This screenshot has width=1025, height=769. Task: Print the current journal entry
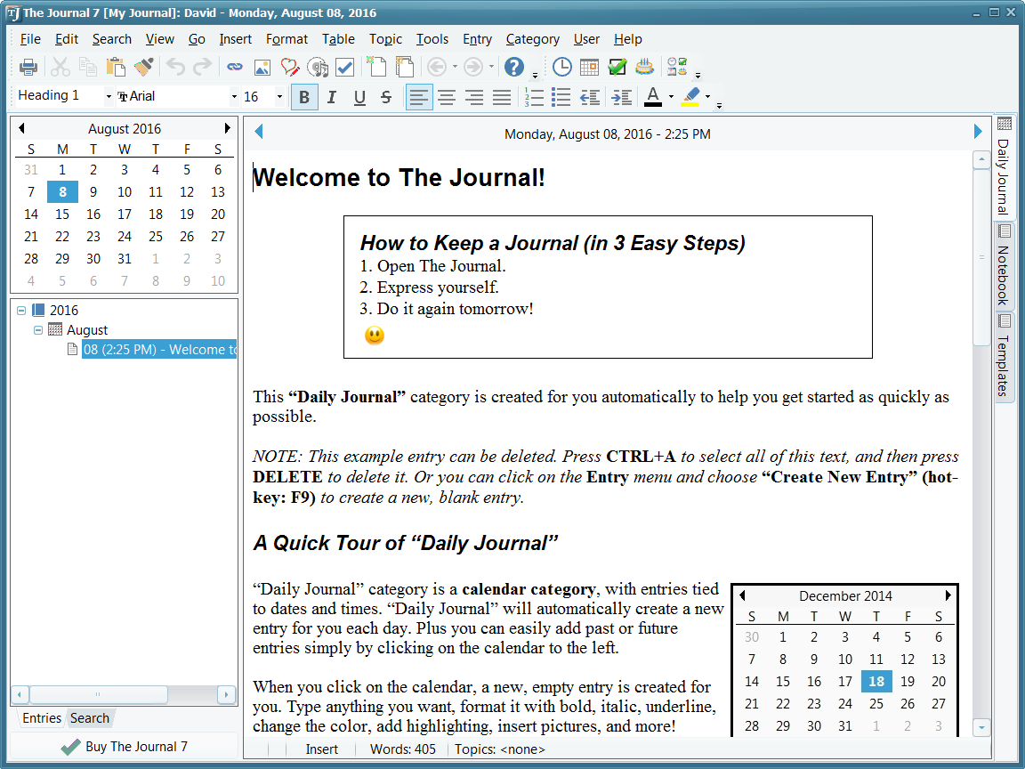27,67
